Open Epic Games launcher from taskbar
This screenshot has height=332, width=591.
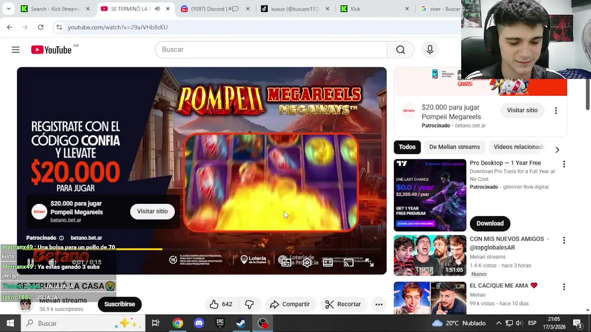click(x=220, y=323)
